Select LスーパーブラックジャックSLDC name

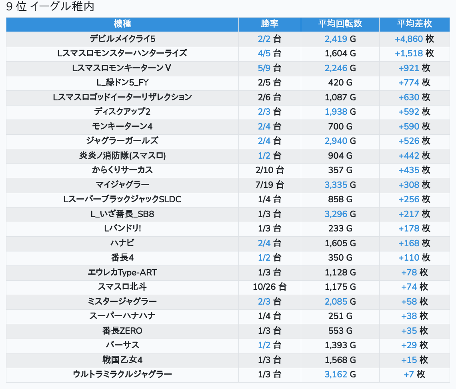click(122, 199)
